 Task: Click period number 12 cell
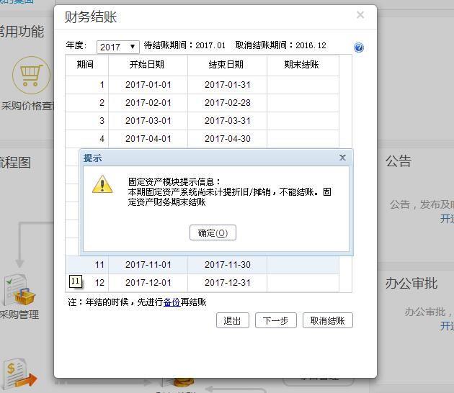[86, 283]
